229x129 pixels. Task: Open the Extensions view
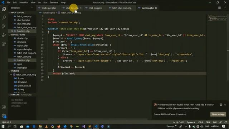point(4,44)
